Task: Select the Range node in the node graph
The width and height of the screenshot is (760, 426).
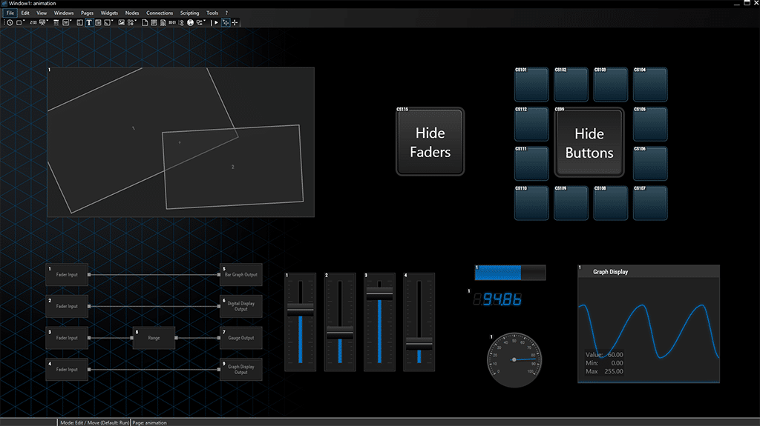Action: 154,338
